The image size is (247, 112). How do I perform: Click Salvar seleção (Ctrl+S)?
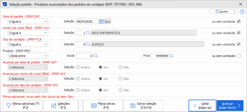[143, 106]
